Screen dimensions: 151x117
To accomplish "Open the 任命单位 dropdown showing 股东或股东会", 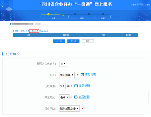I will tap(69, 109).
